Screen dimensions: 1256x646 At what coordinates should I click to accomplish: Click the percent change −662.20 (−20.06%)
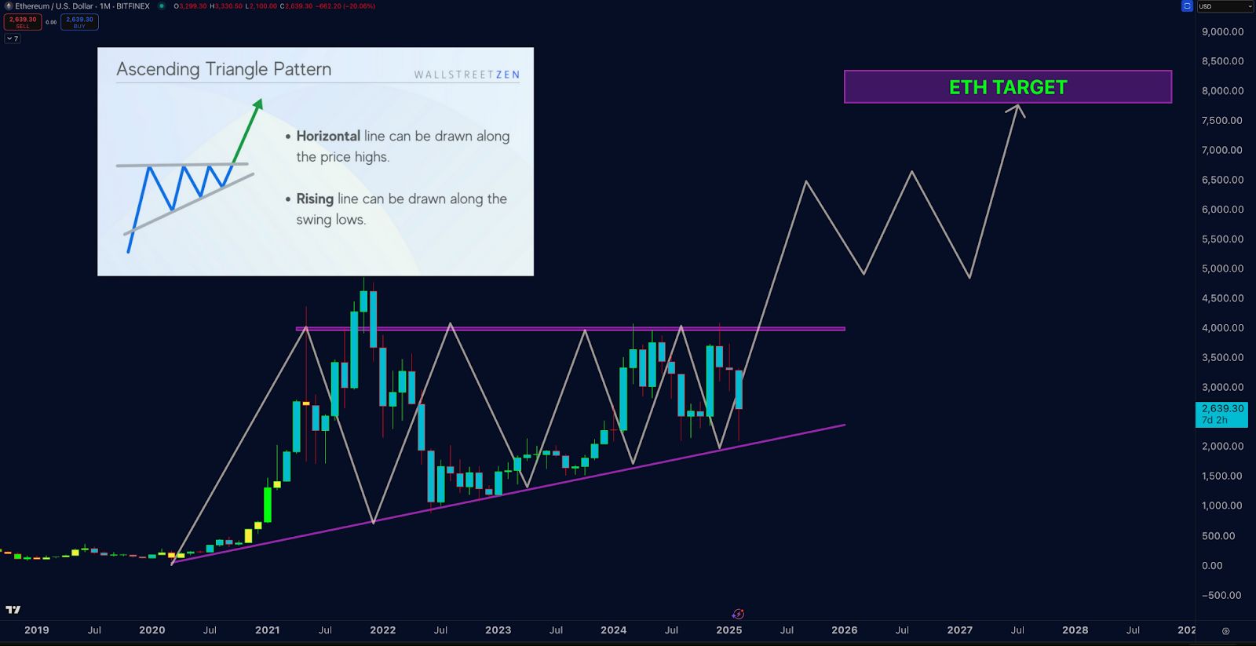345,5
